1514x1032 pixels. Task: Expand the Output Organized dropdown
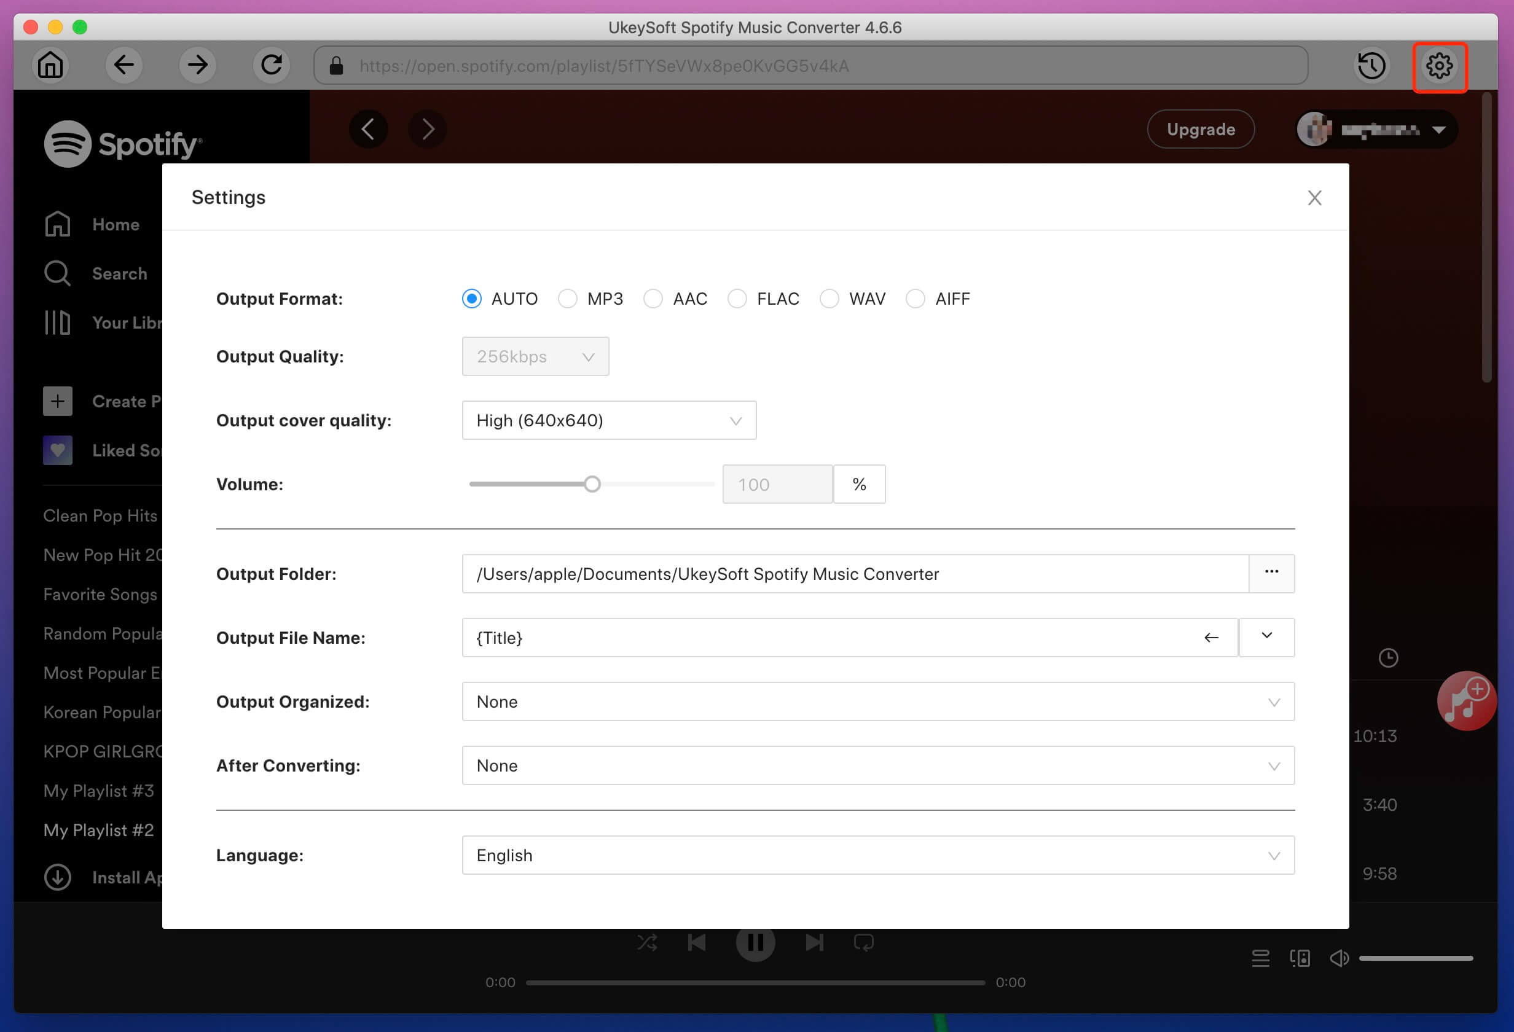click(1275, 701)
